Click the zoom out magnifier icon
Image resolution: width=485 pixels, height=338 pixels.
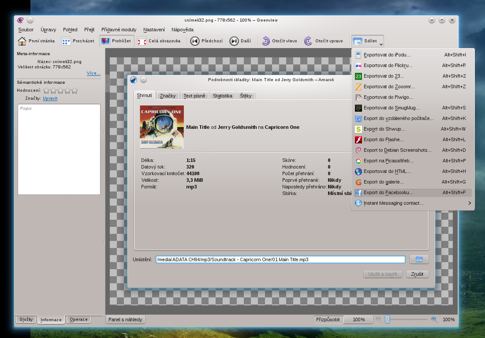pyautogui.click(x=378, y=319)
